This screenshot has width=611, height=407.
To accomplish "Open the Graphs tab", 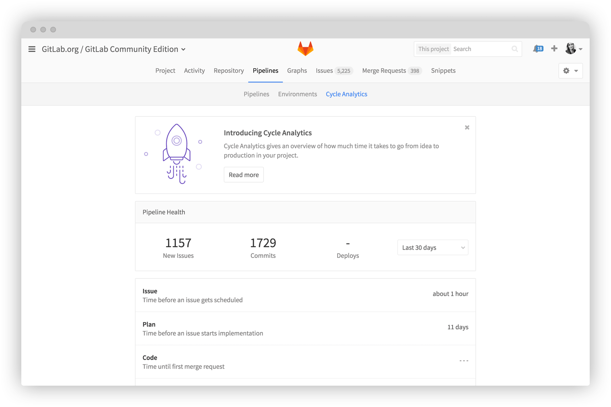I will pos(297,71).
